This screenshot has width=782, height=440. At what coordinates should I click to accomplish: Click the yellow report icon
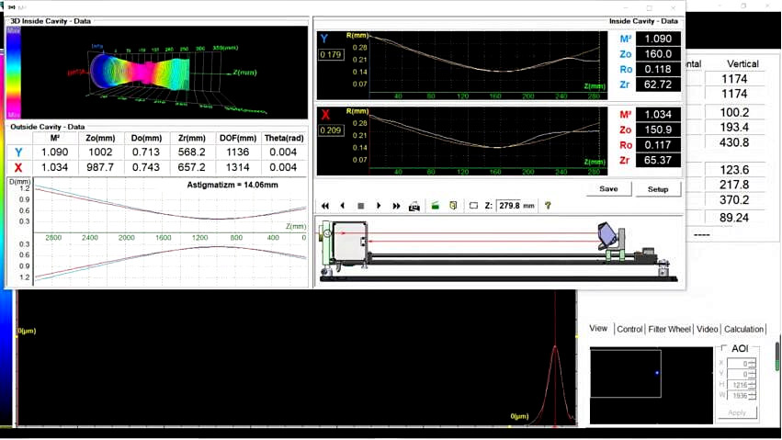click(x=453, y=206)
